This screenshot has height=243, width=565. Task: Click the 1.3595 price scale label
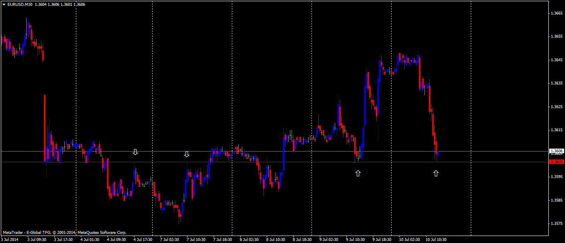556,177
